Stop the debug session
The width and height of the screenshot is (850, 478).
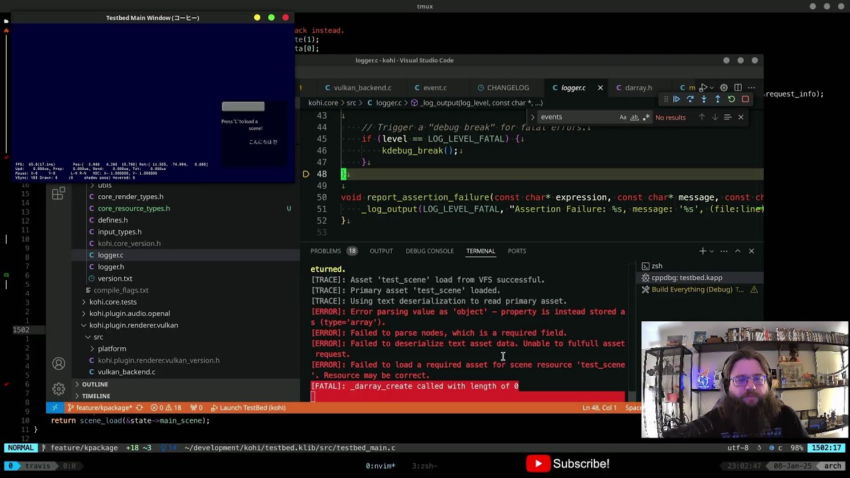pyautogui.click(x=745, y=100)
